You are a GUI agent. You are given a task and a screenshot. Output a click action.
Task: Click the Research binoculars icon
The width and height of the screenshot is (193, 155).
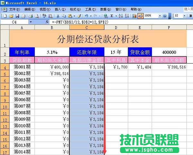pyautogui.click(x=50, y=16)
